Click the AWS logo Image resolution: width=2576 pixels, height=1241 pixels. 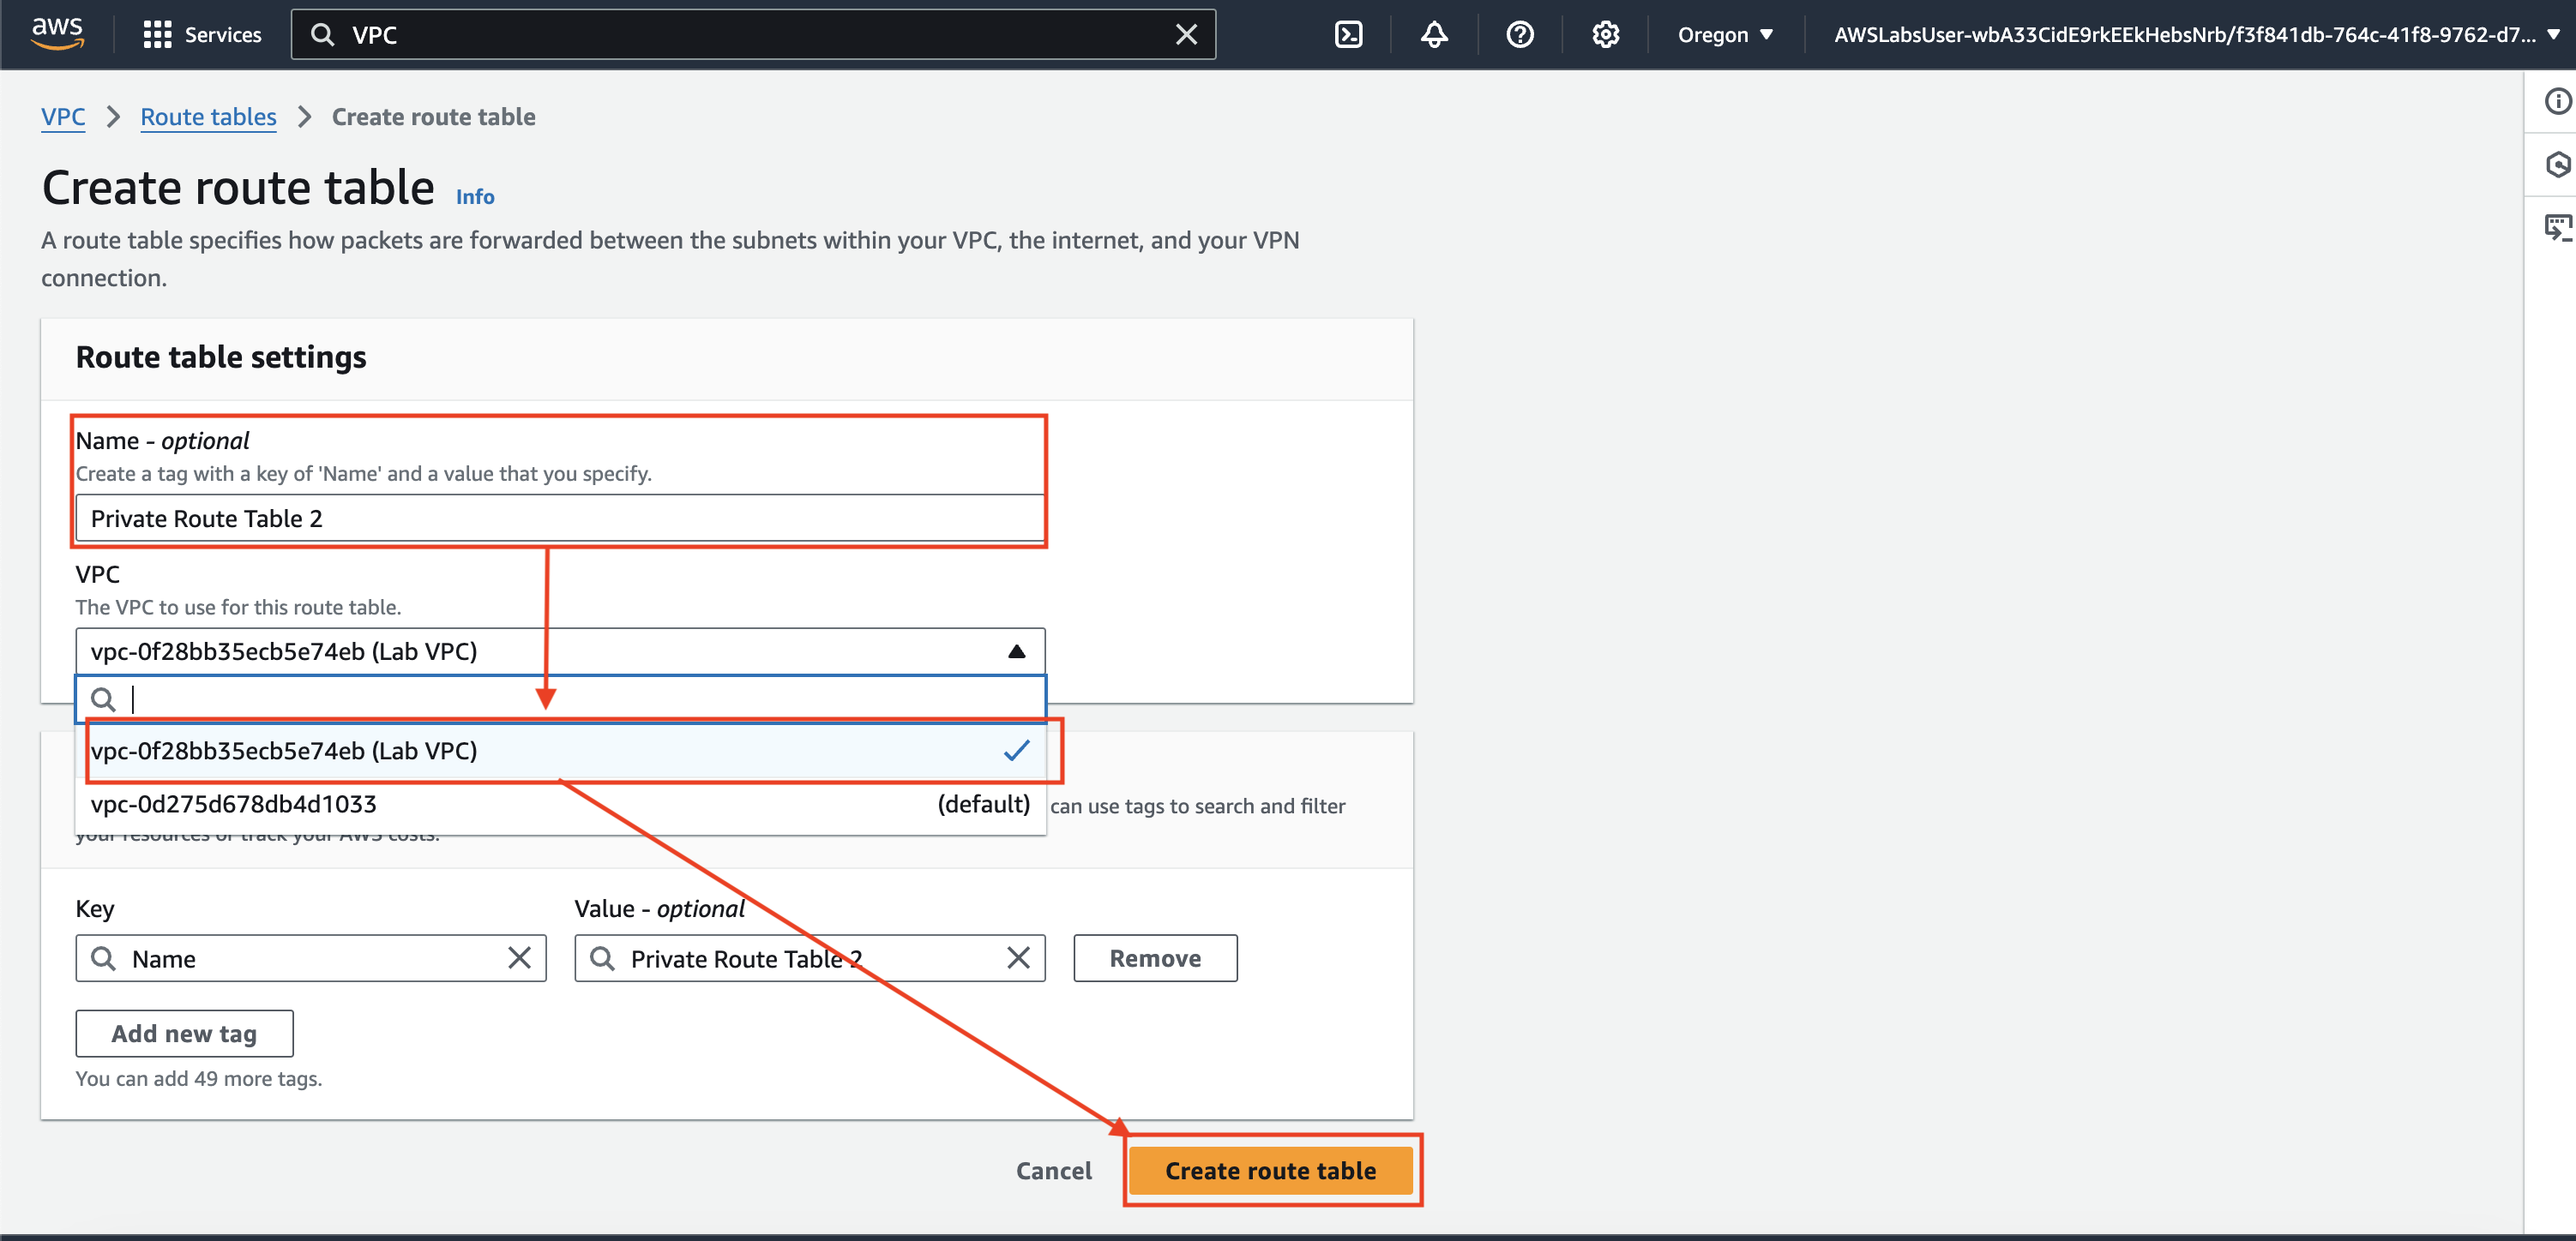[x=57, y=33]
